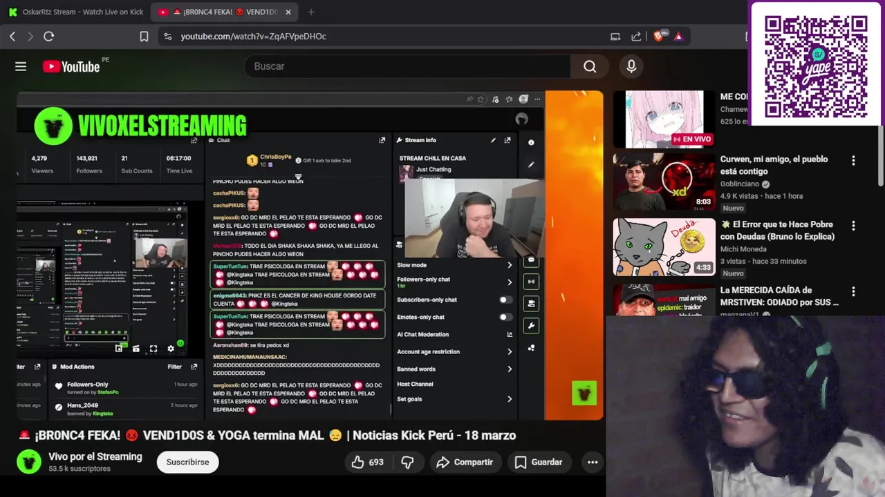Dislike the video with thumbs down
Viewport: 885px width, 497px height.
(x=408, y=462)
